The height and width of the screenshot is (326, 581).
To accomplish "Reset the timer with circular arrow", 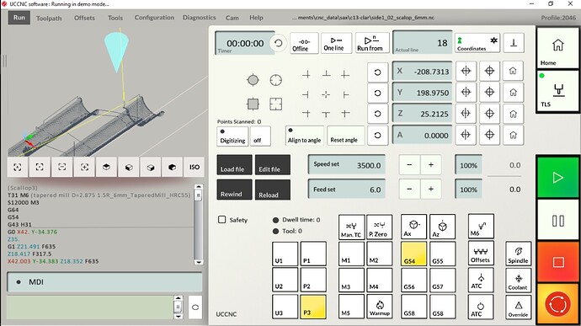I will click(278, 43).
